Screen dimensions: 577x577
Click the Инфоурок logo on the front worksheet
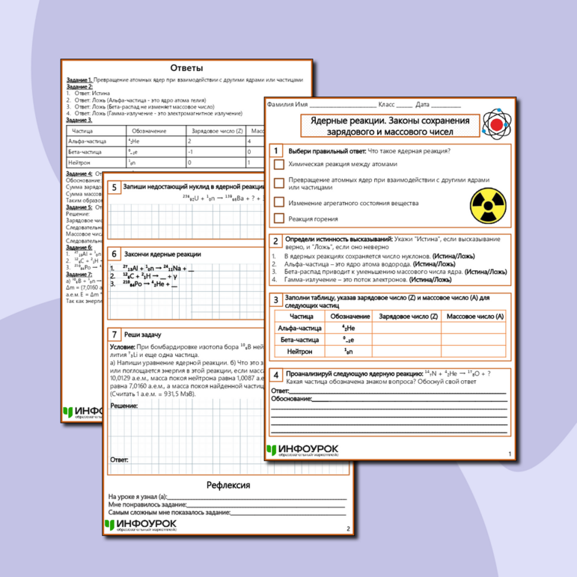click(x=302, y=450)
